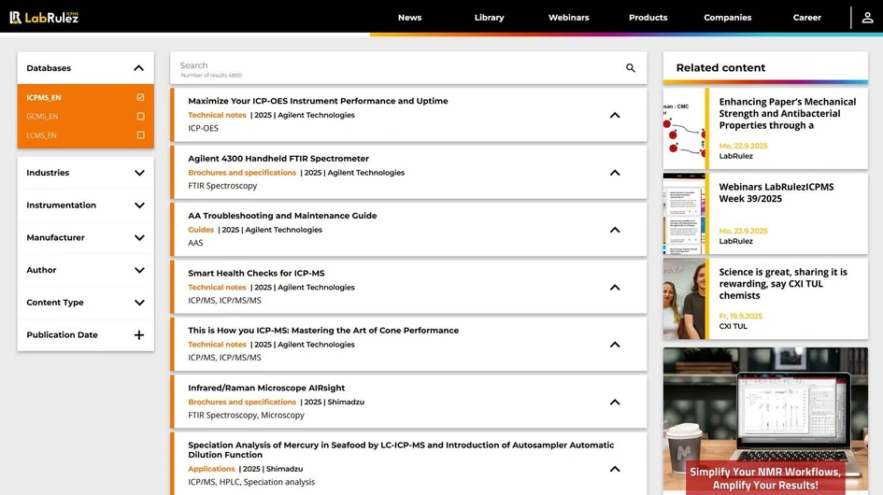Expand the Industries filter
Viewport: 883px width, 495px height.
point(139,173)
